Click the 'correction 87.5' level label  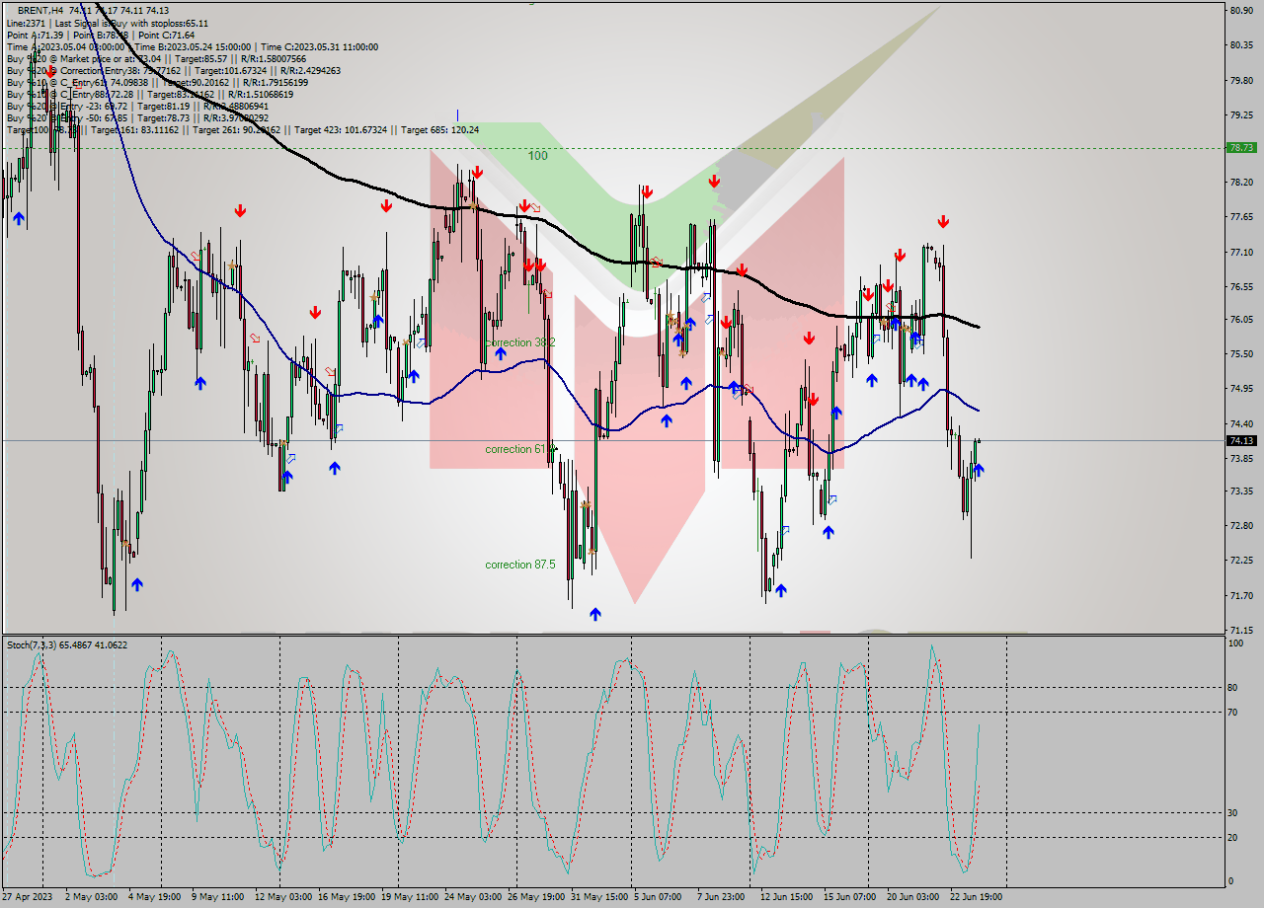(520, 565)
